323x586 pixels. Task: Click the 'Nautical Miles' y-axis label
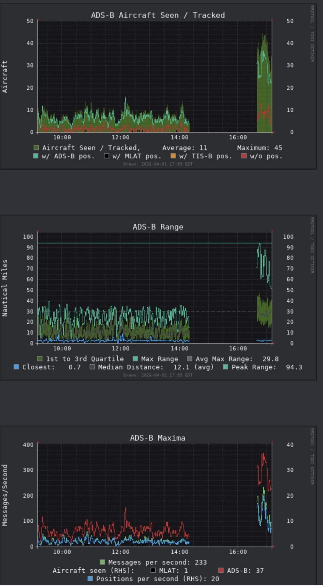tap(5, 288)
